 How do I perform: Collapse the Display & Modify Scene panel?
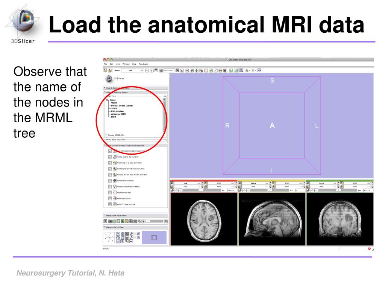(135, 93)
